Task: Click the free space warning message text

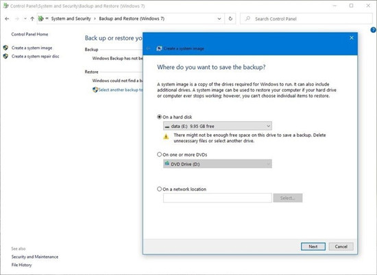Action: [250, 138]
